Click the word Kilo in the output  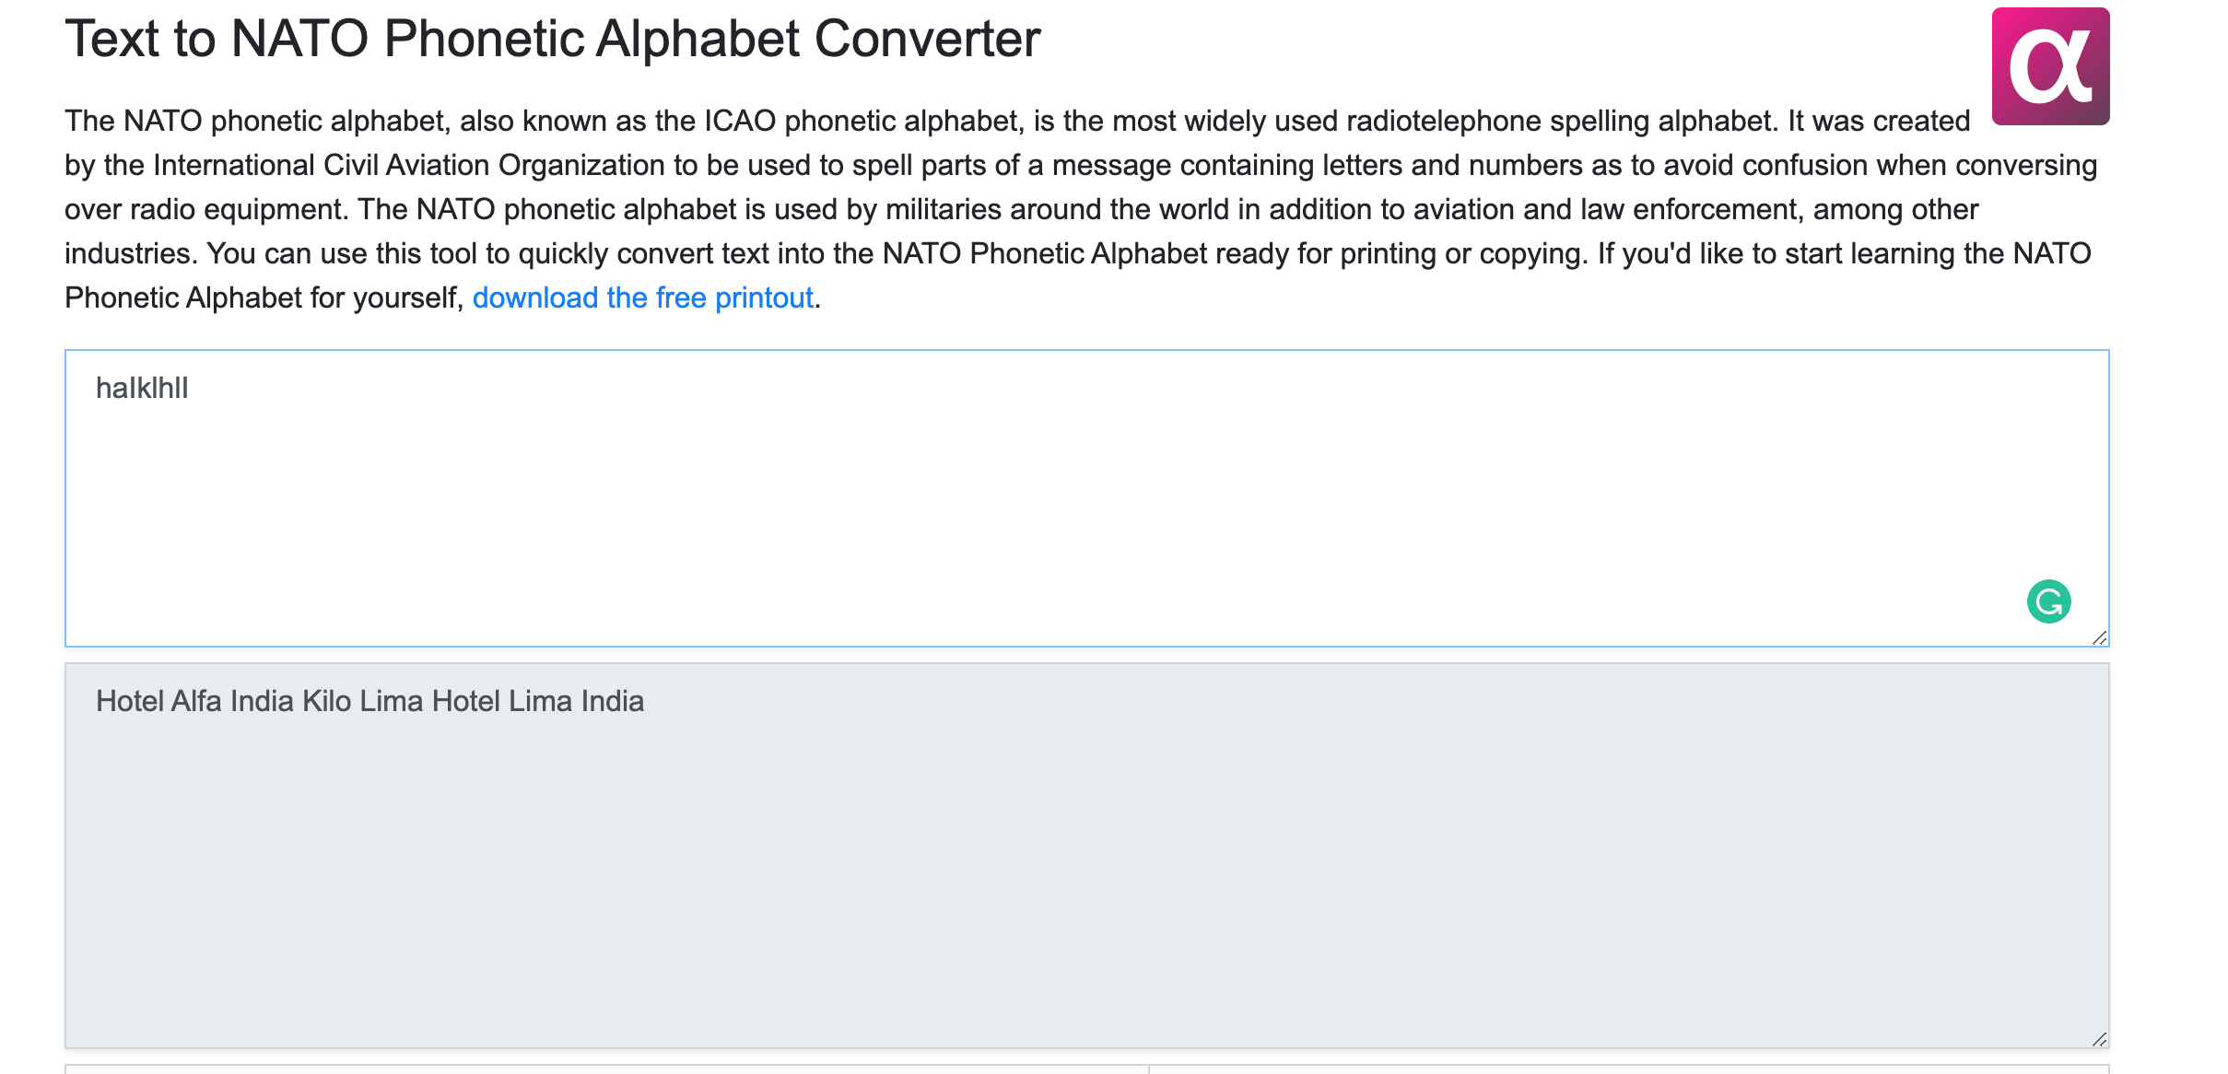326,701
